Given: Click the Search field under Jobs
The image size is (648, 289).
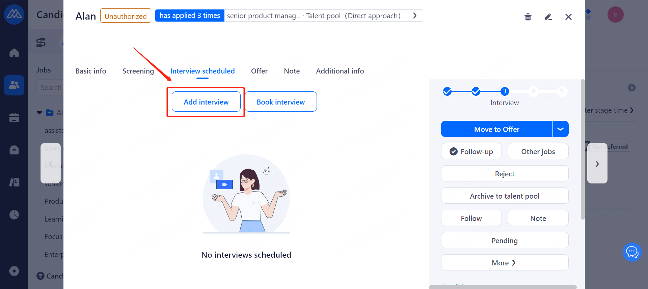Looking at the screenshot, I should (x=50, y=88).
